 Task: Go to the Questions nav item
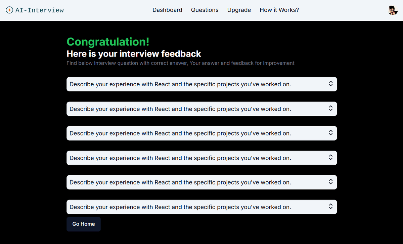(x=205, y=10)
